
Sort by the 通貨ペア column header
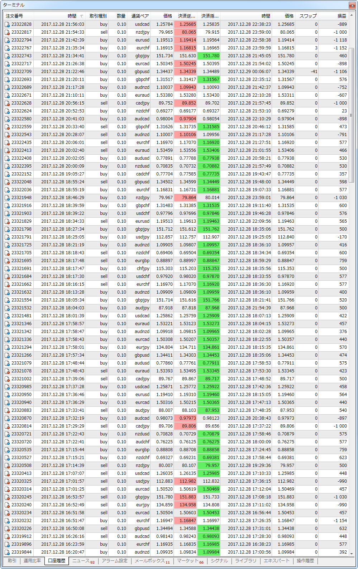pyautogui.click(x=140, y=16)
